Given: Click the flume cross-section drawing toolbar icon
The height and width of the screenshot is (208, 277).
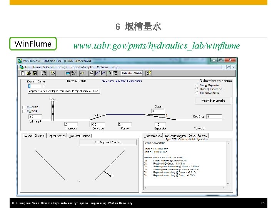Looking at the screenshot, I should (x=68, y=73).
